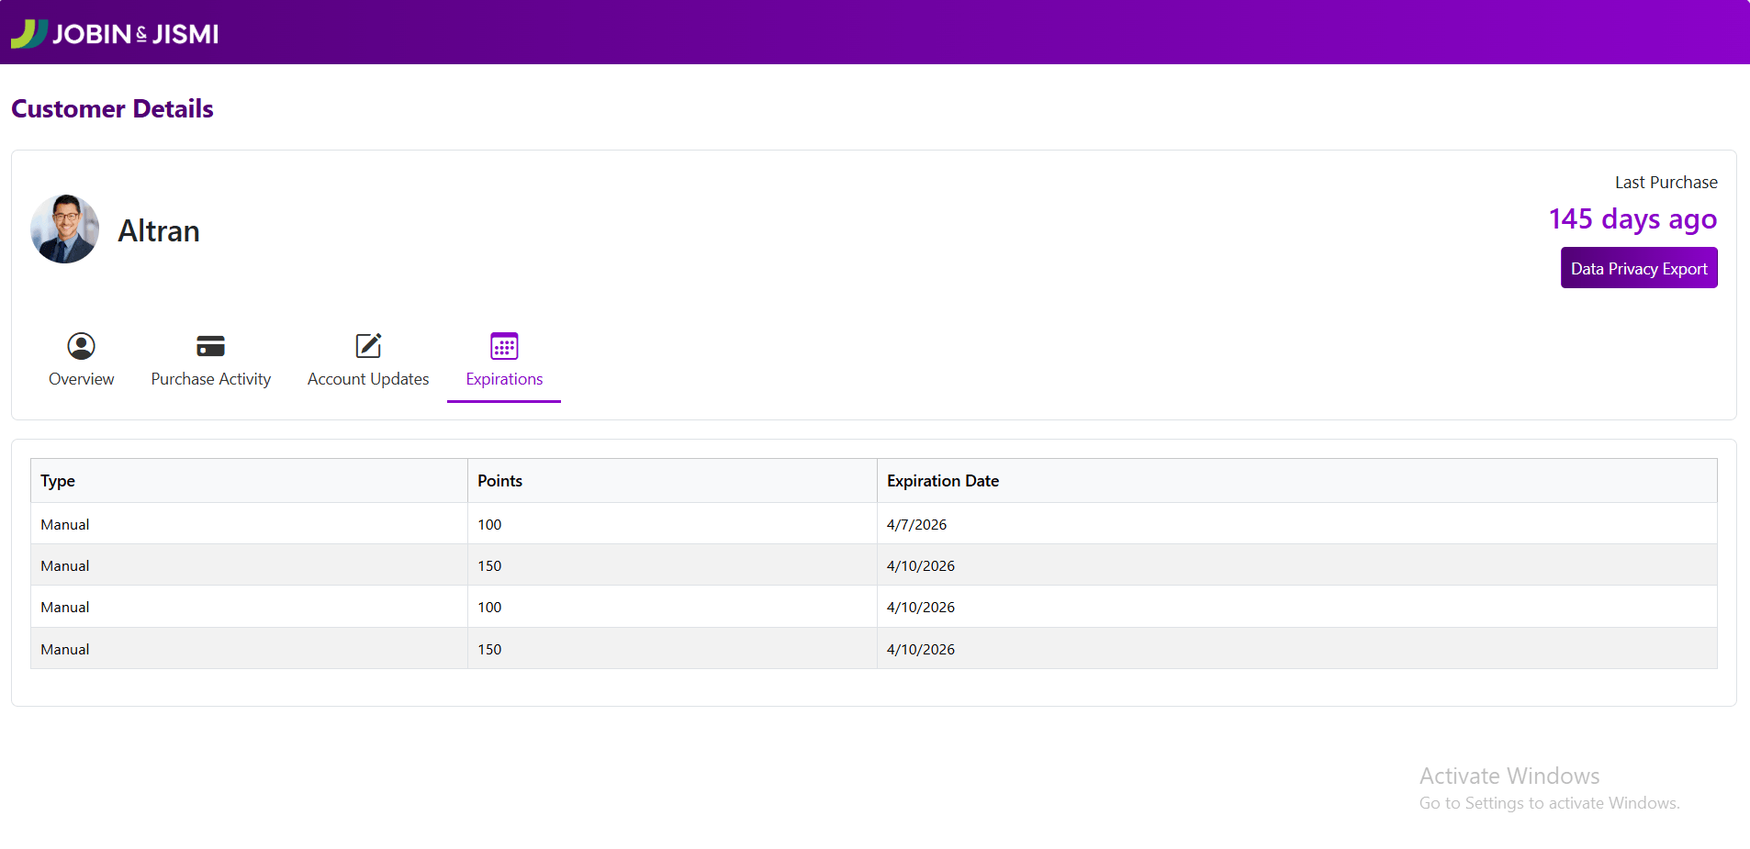The width and height of the screenshot is (1750, 849).
Task: Click the Account Updates pencil icon
Action: click(368, 346)
